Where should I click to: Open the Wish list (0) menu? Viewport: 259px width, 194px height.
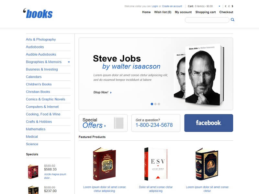(163, 12)
